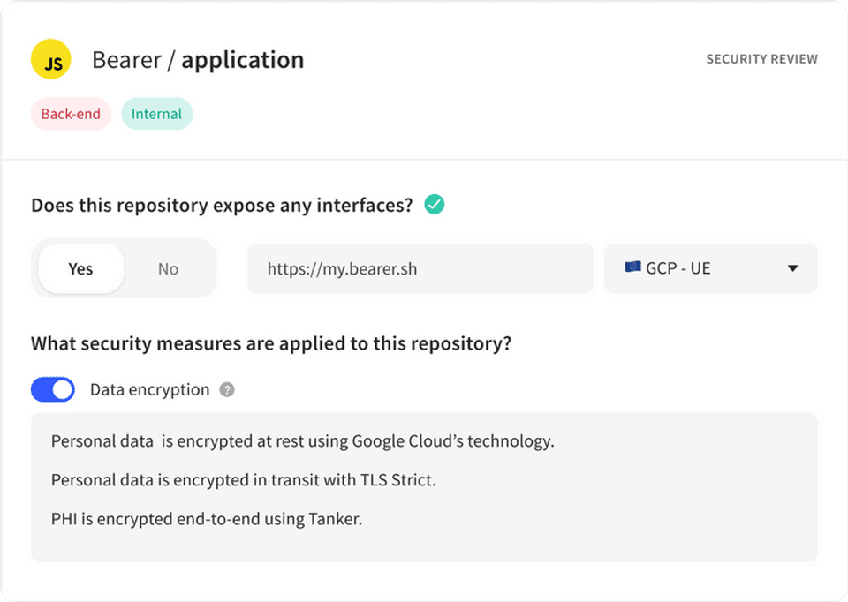Open the Data encryption help question mark
Screen dimensions: 848x602
pyautogui.click(x=227, y=389)
